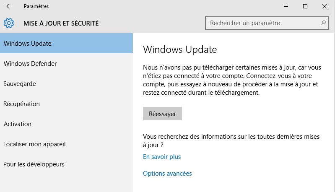Click the settings gear icon
Viewport: 335px width, 192px height.
click(9, 23)
